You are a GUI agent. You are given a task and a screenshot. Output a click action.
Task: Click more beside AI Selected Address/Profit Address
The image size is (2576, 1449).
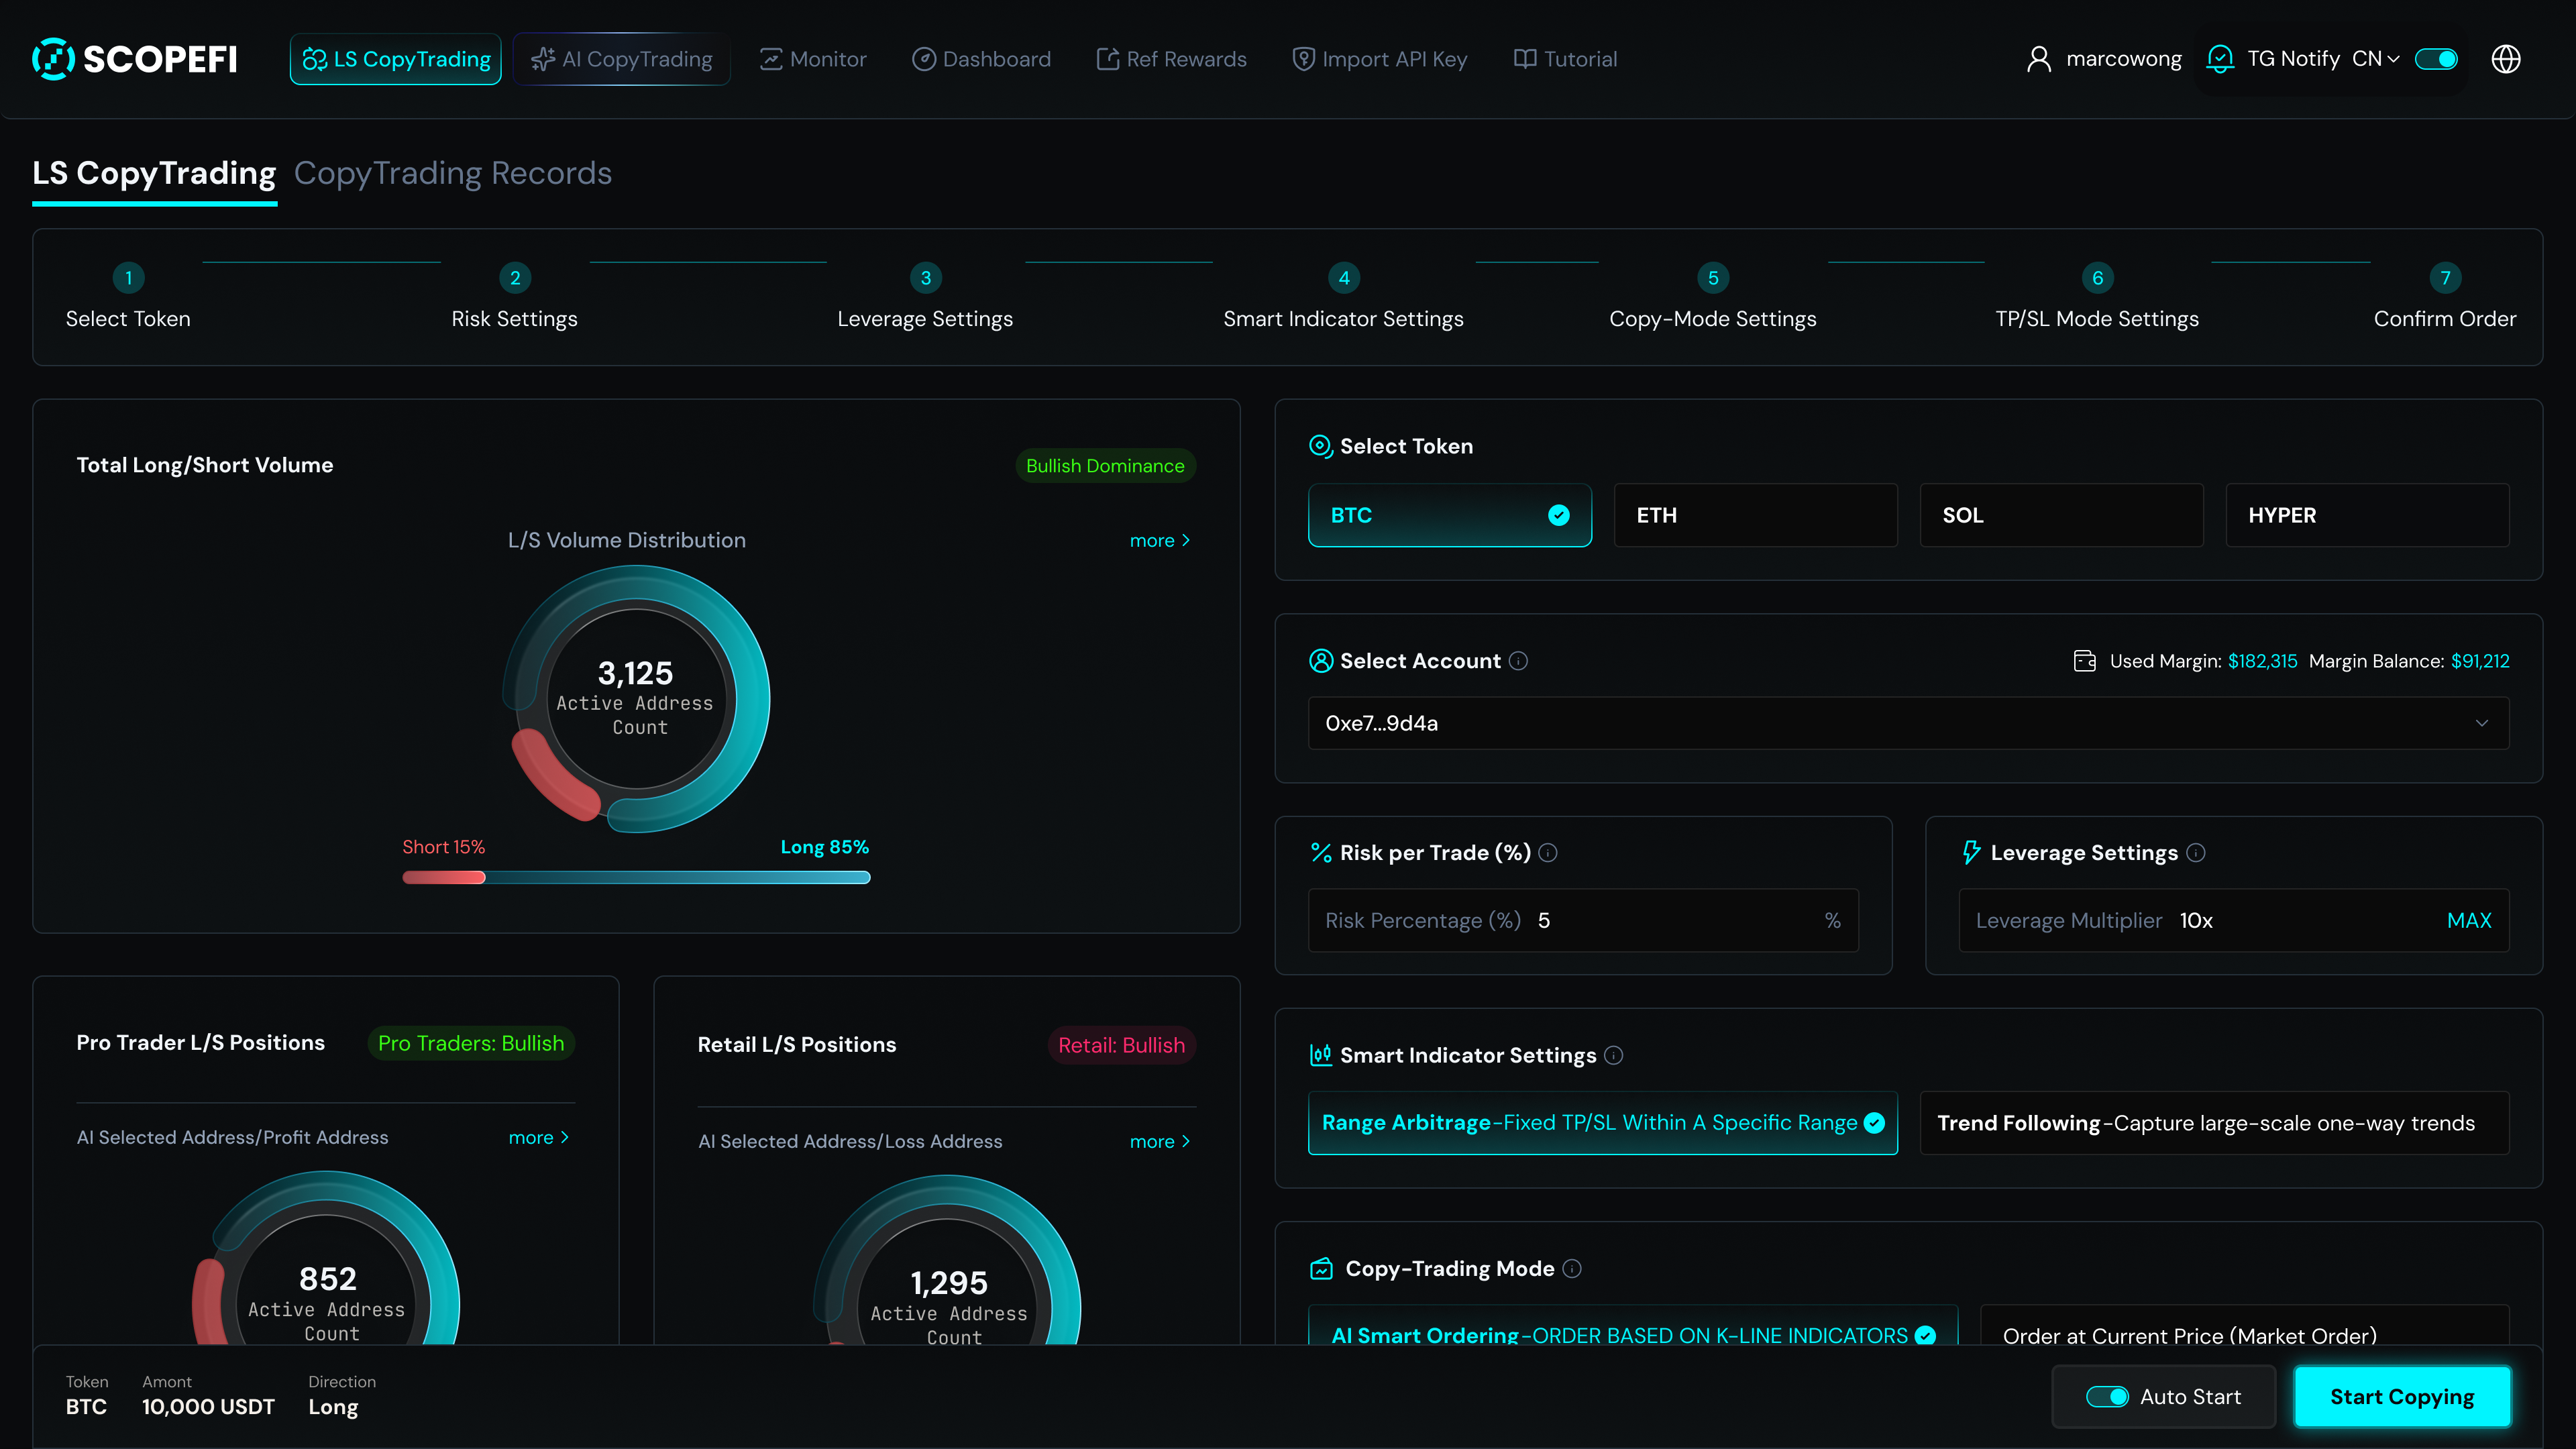click(x=539, y=1137)
